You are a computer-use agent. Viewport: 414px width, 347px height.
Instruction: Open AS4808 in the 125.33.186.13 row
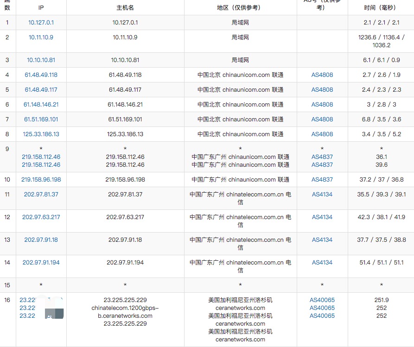(322, 134)
